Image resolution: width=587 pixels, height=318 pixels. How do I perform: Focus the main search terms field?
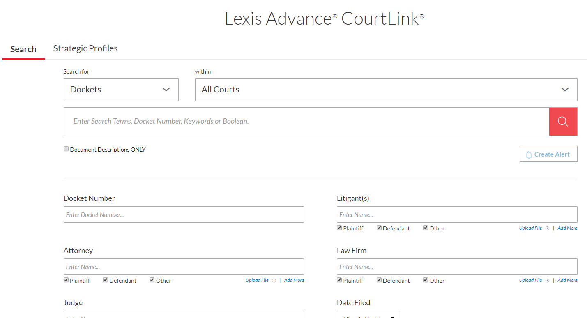coord(306,122)
